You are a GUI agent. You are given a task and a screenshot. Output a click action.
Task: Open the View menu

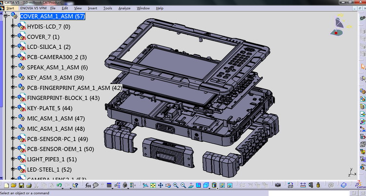[x=78, y=8]
